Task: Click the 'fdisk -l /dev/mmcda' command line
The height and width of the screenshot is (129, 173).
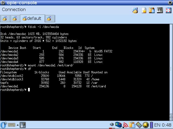Action: 29,27
